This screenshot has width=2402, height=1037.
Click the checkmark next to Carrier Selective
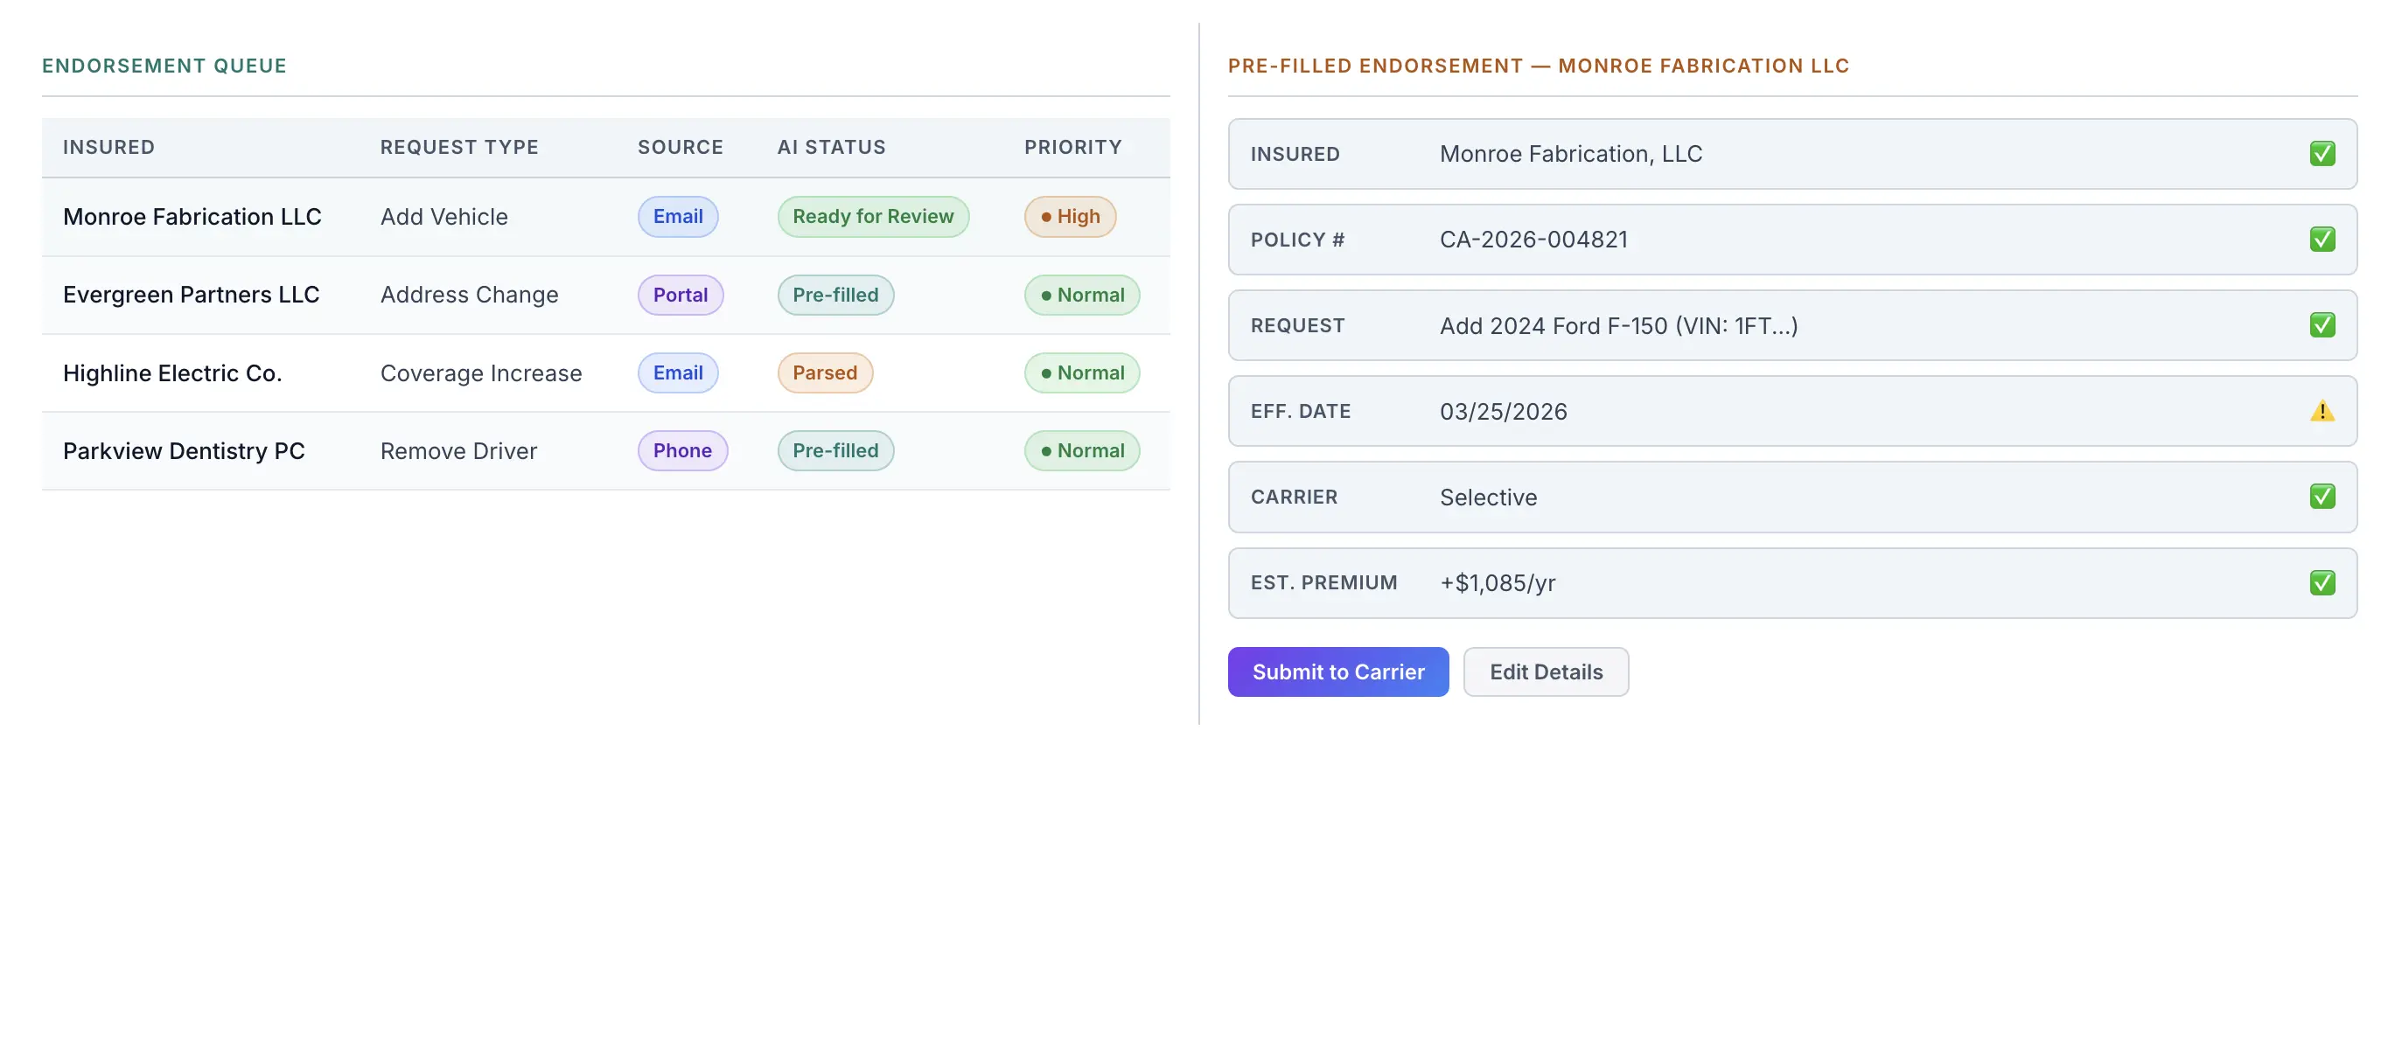point(2322,497)
